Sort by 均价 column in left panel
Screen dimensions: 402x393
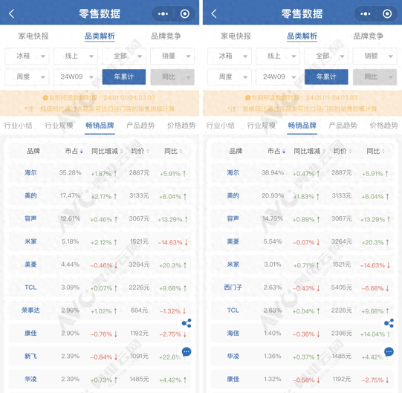click(140, 152)
